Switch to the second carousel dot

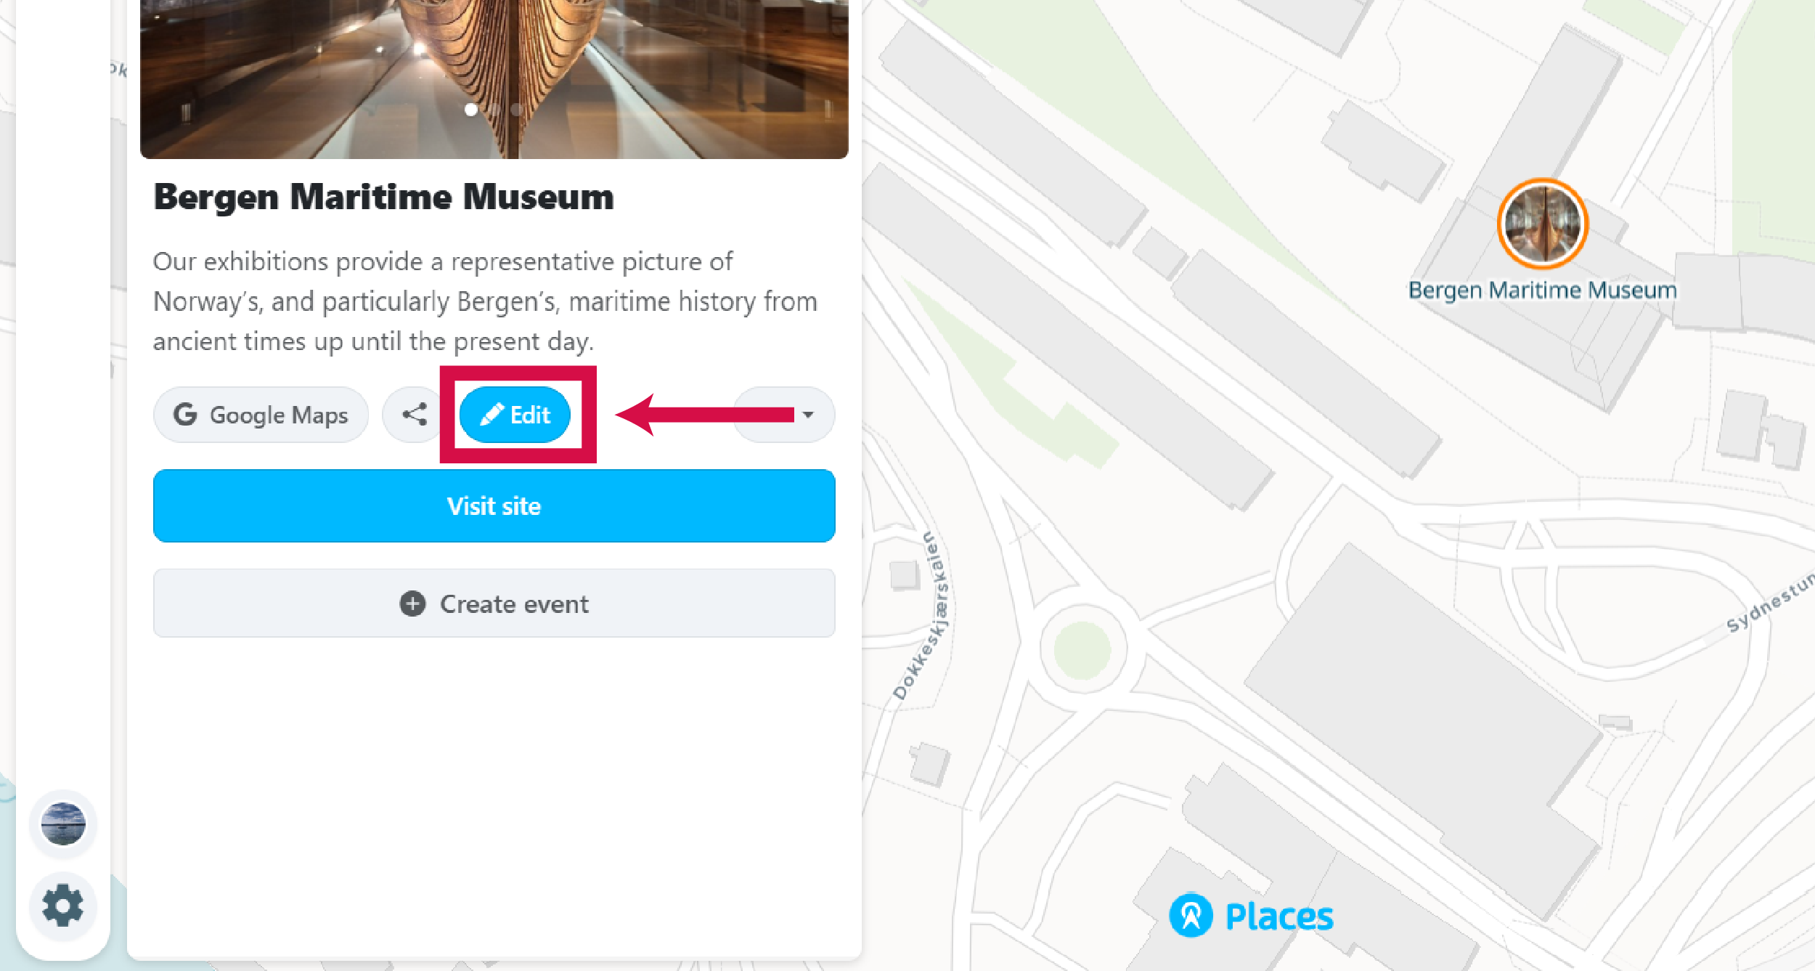click(494, 110)
